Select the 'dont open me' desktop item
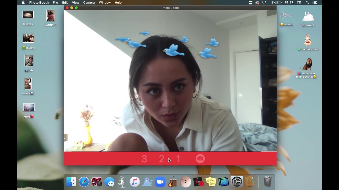This screenshot has height=190, width=339. (307, 40)
